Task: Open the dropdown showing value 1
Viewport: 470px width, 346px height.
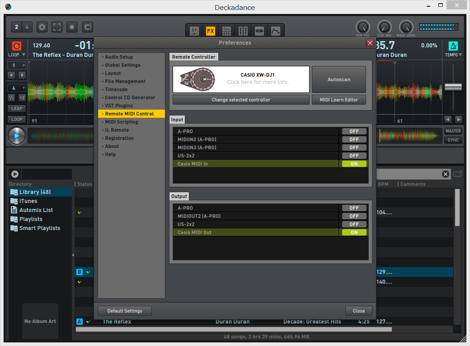Action: click(17, 65)
